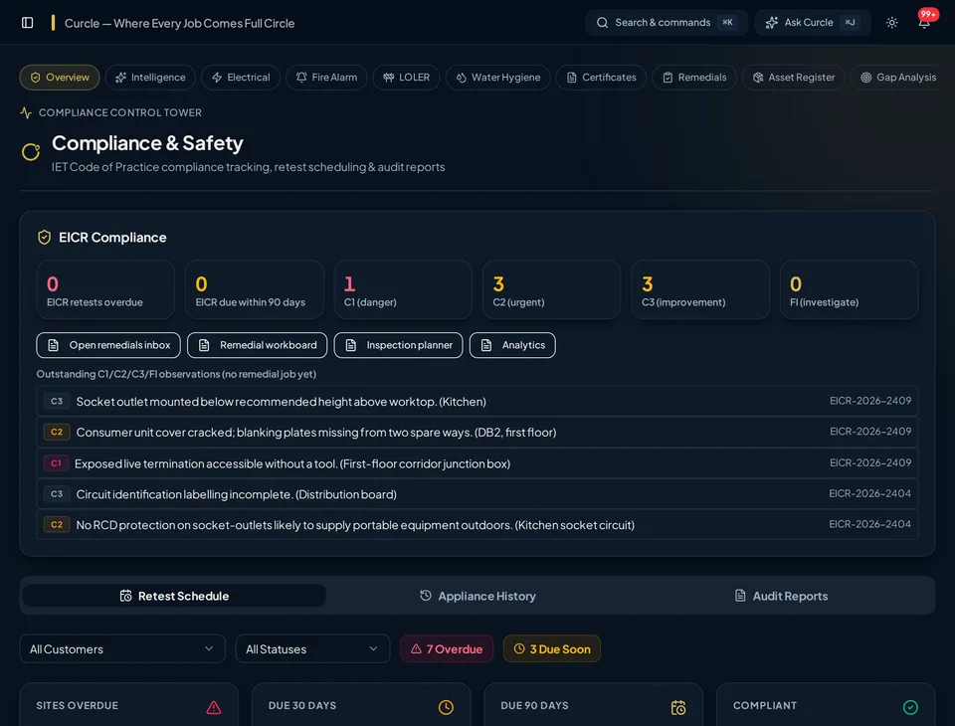The image size is (955, 726).
Task: Click Open remedials inbox button
Action: (108, 345)
